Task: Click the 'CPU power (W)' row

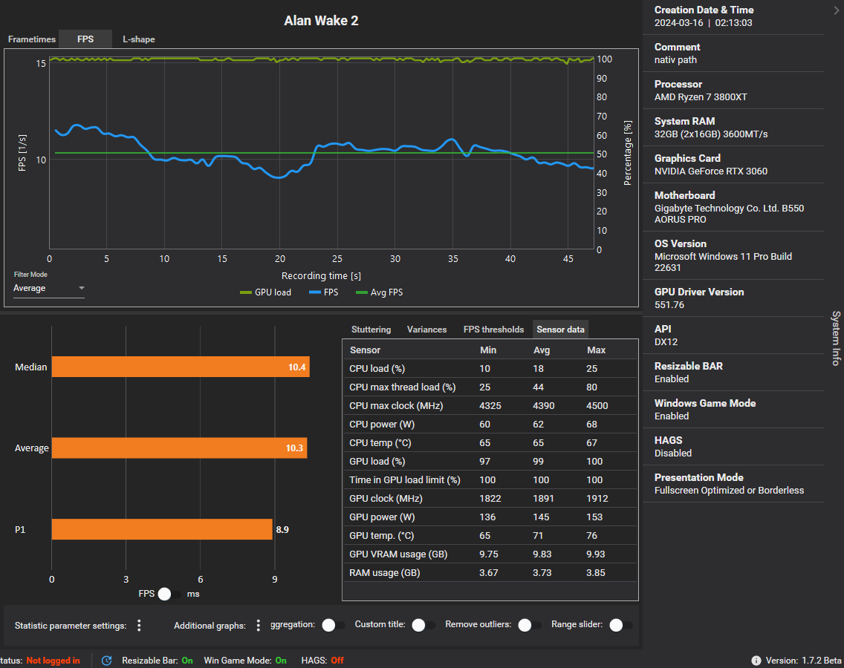Action: [490, 425]
